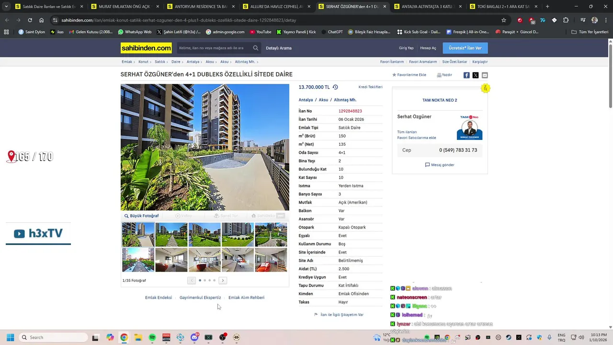Viewport: 613px width, 345px height.
Task: Bookmark page with the address bar star
Action: click(504, 20)
